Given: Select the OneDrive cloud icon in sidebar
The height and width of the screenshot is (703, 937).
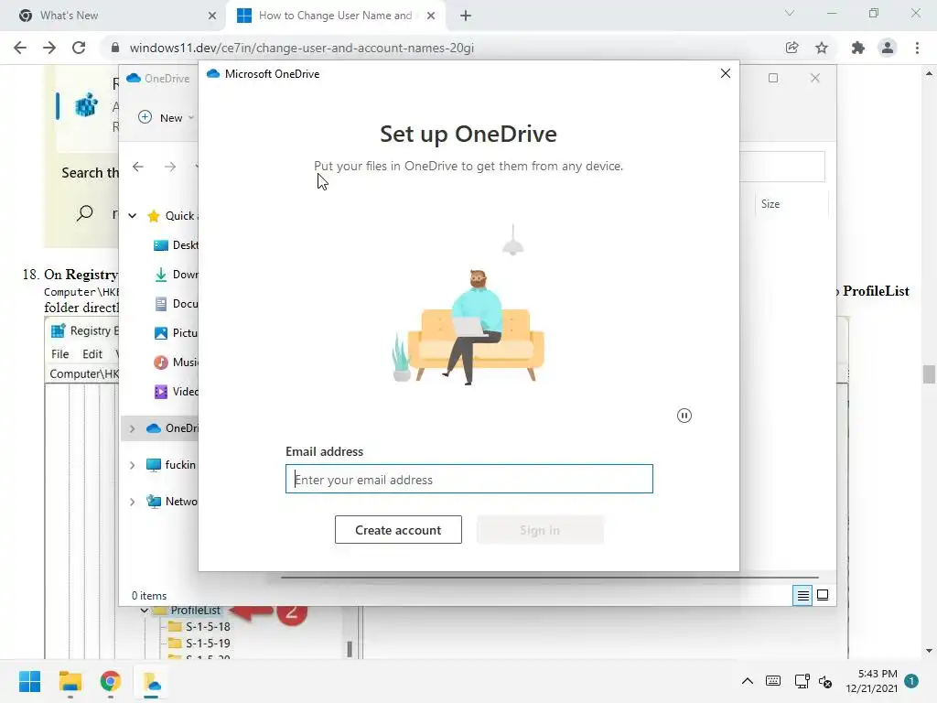Looking at the screenshot, I should coord(154,428).
